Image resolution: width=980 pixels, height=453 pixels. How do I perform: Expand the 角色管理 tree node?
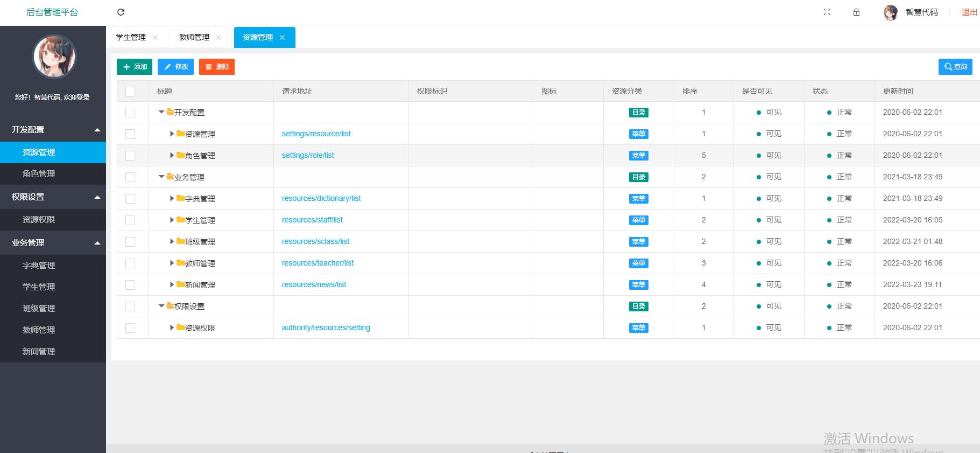pyautogui.click(x=172, y=155)
